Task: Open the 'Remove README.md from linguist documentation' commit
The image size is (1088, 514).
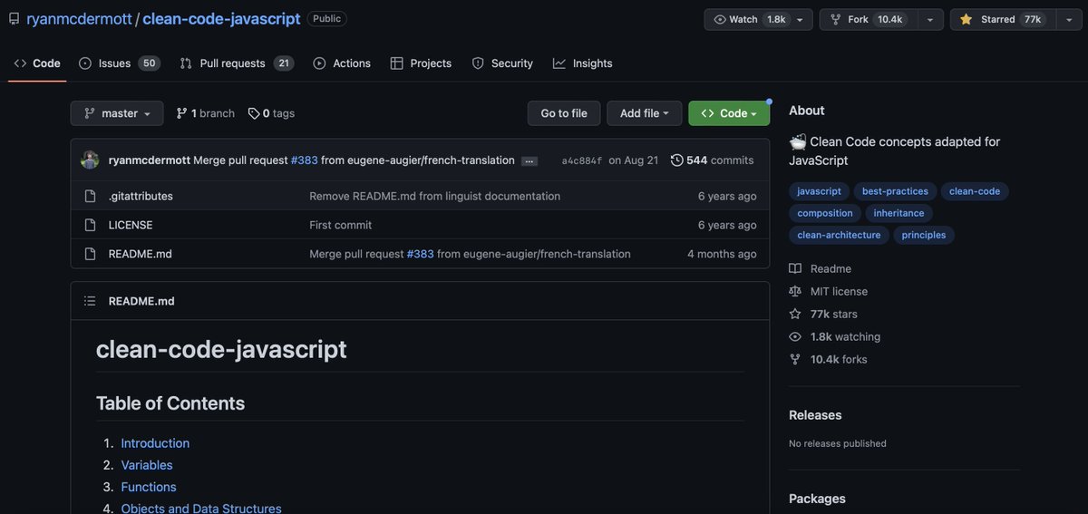Action: click(x=435, y=196)
